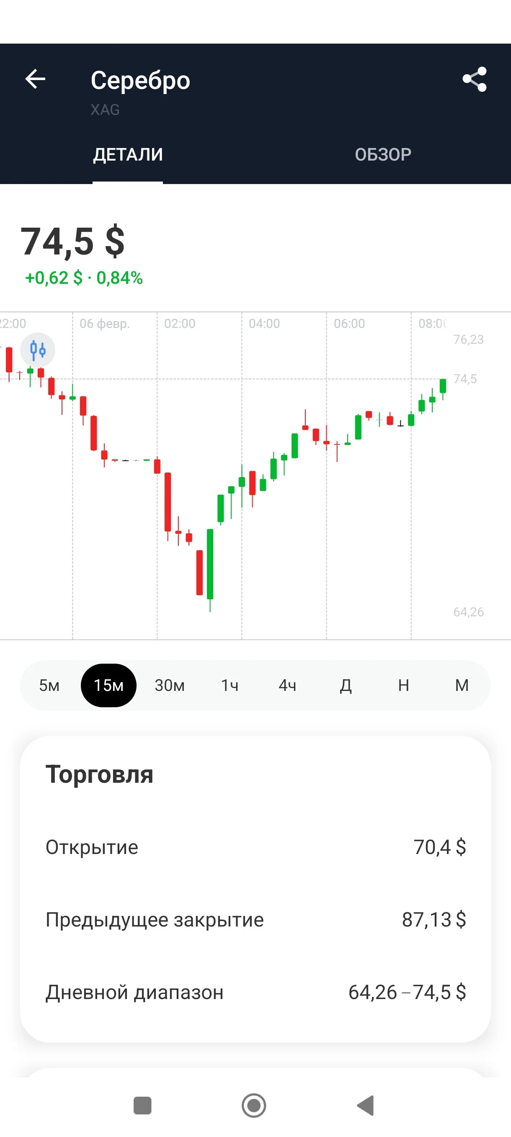Choose the 4ч timeframe
Screen dimensions: 511x1137
pos(287,685)
